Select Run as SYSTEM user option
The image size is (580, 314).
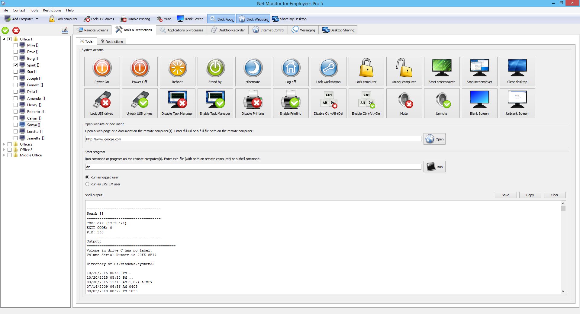tap(87, 184)
